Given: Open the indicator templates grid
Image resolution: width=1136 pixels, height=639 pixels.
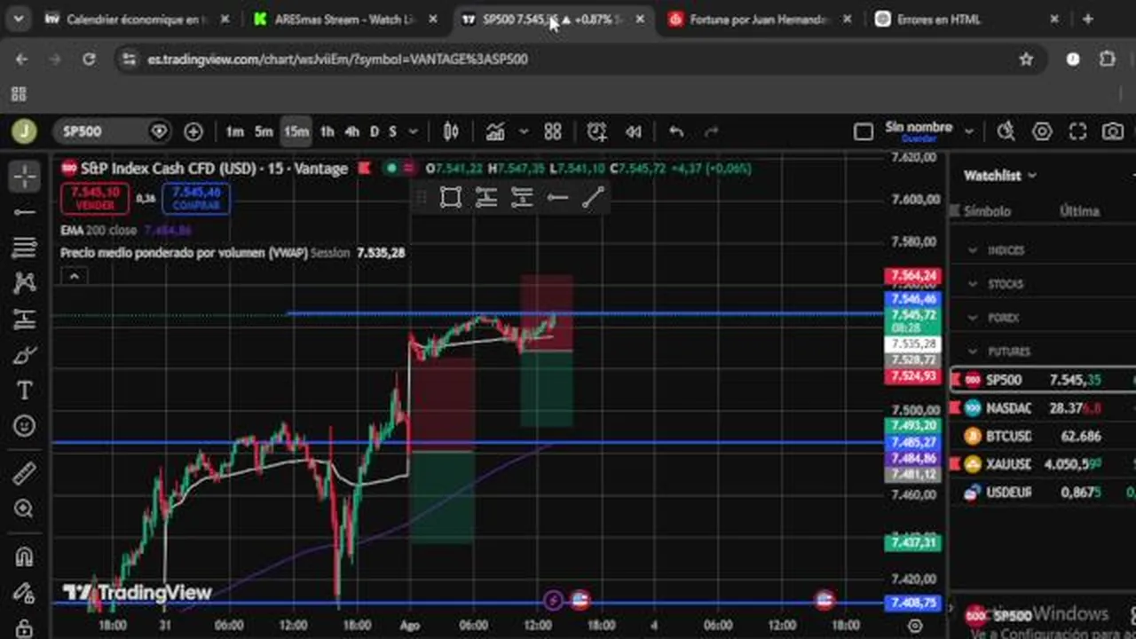Looking at the screenshot, I should point(553,131).
